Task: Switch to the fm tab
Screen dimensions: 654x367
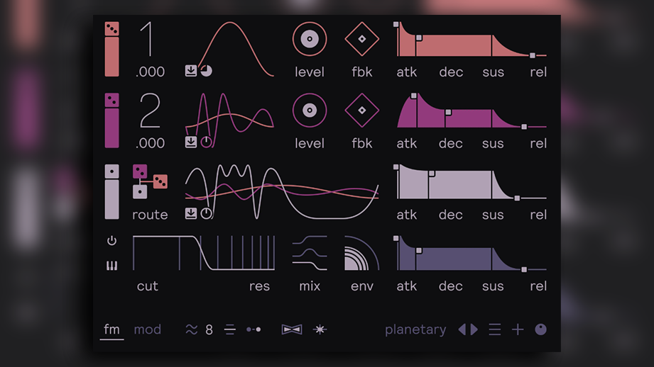Action: pyautogui.click(x=111, y=329)
